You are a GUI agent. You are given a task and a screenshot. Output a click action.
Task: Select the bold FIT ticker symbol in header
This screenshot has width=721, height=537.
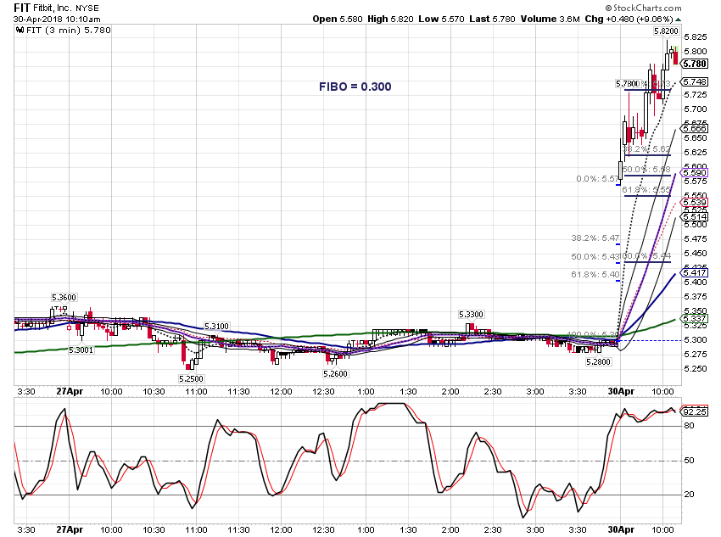(22, 8)
